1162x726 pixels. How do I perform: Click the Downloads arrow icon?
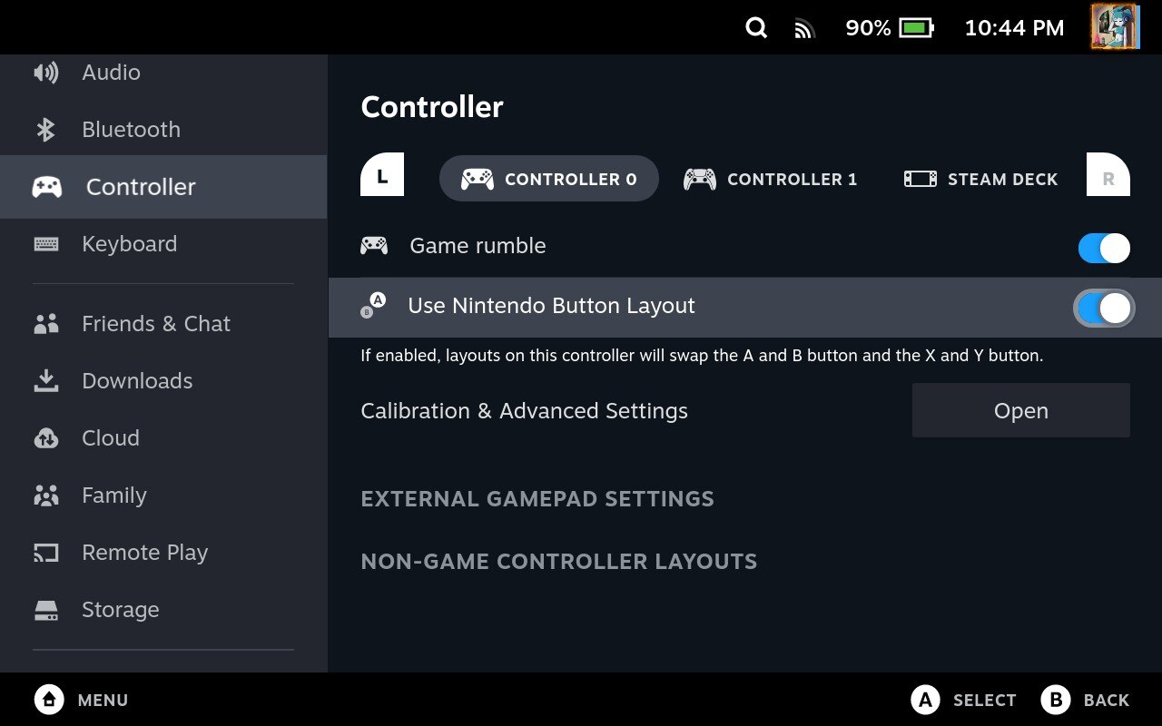click(46, 381)
